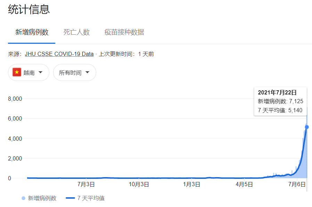
Task: Select the highlighted data point on the chart
Action: click(x=306, y=127)
